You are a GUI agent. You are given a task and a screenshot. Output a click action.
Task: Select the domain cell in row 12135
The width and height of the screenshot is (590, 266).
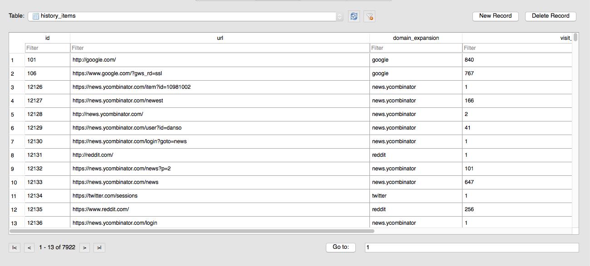(x=416, y=209)
